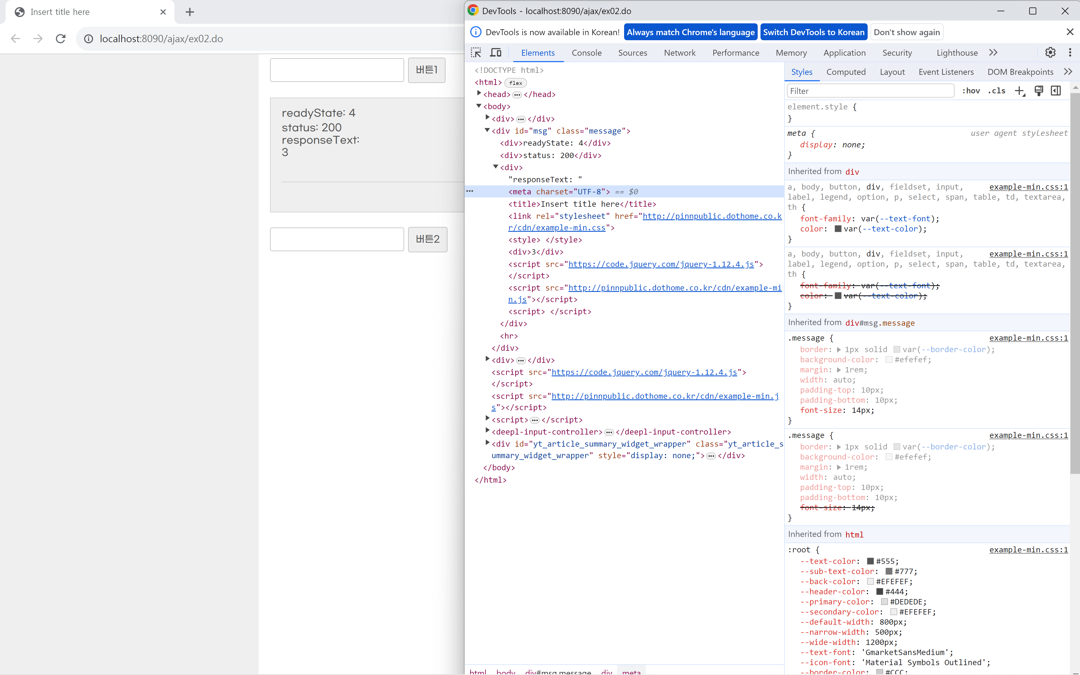This screenshot has width=1080, height=675.
Task: Show more DevTools tabs chevron
Action: click(993, 53)
